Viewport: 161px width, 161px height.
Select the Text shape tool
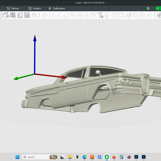(100, 15)
